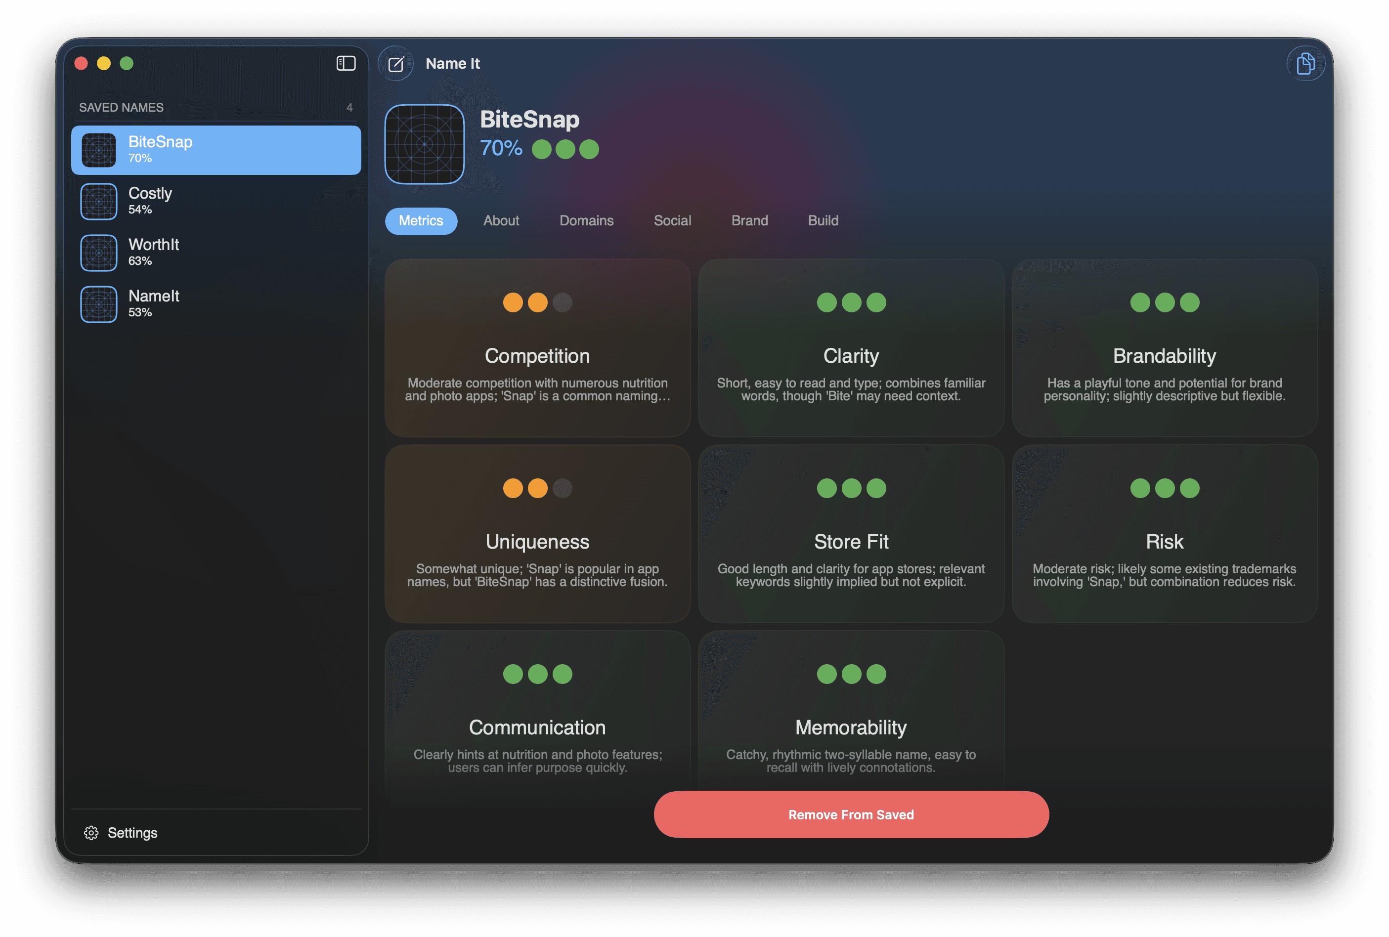Click the WorthIt app icon in sidebar

(x=99, y=253)
